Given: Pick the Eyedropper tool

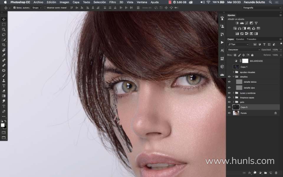Looking at the screenshot, I should [4, 55].
